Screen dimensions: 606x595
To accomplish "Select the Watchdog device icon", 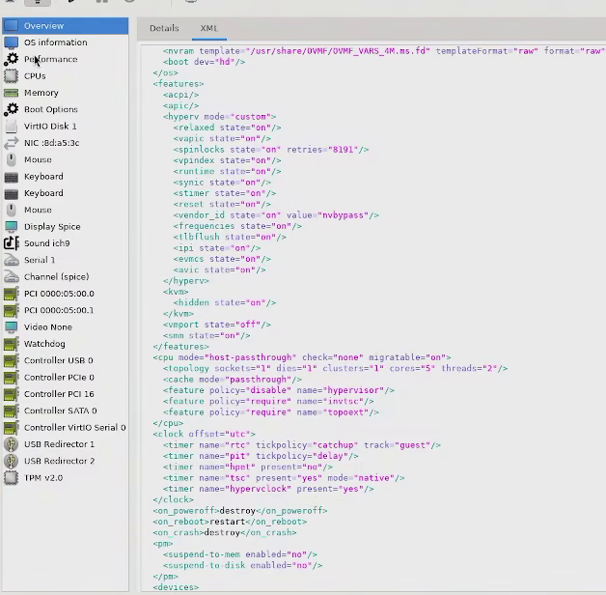I will 11,344.
